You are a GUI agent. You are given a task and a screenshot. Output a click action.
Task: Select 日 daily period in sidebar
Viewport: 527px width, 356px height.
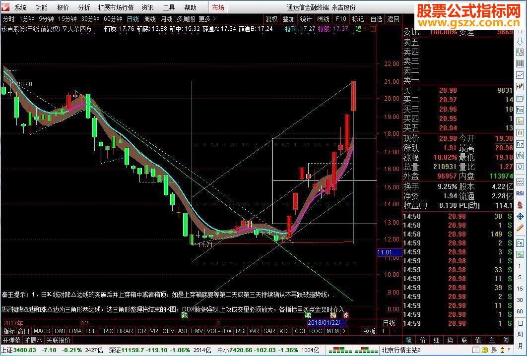(520, 323)
